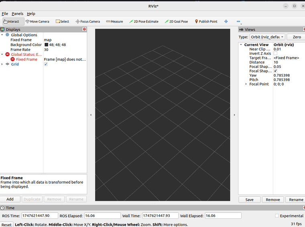Image resolution: width=305 pixels, height=227 pixels.
Task: Save the current view
Action: 249,200
